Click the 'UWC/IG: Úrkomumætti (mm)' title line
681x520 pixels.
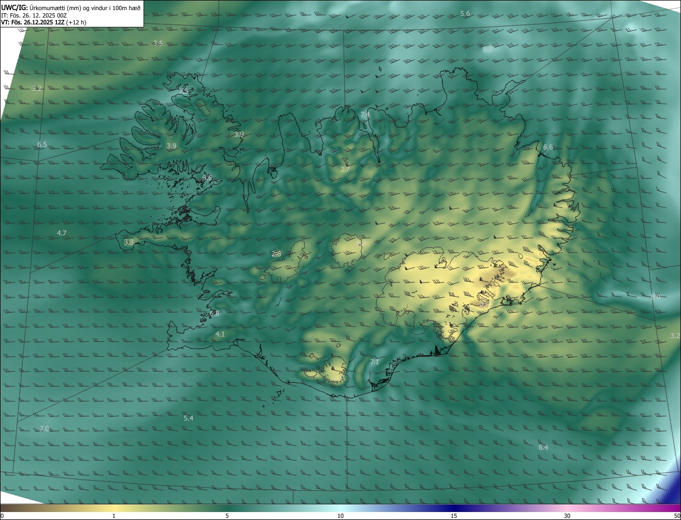click(x=71, y=7)
